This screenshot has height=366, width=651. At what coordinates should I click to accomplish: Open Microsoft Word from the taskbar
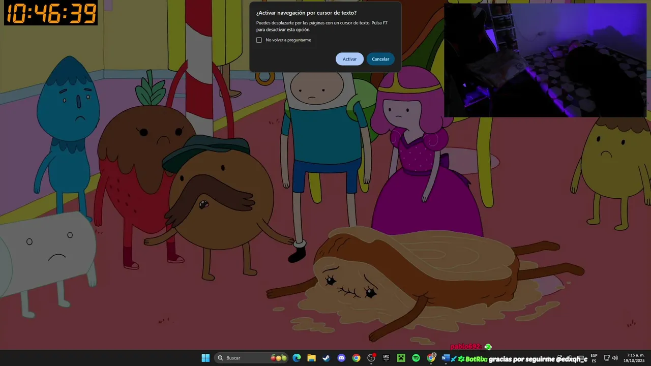446,358
